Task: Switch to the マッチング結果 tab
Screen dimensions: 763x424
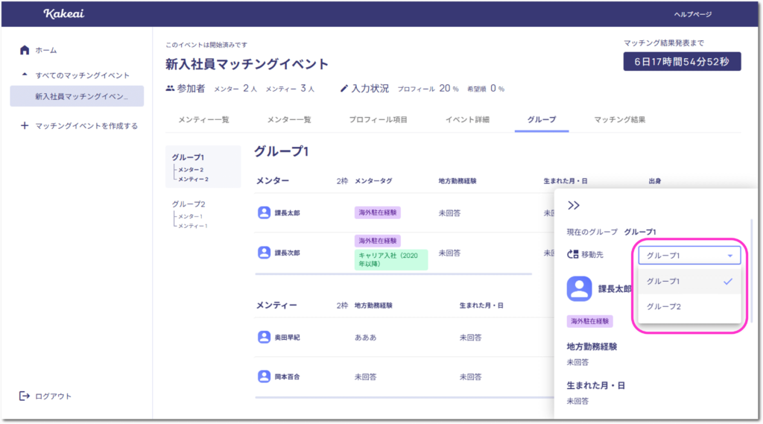Action: 619,119
